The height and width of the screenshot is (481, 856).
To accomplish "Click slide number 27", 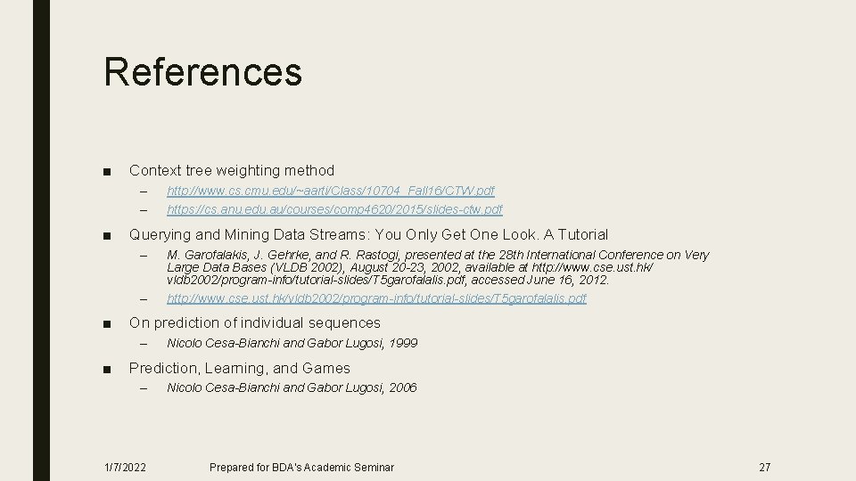I will [x=764, y=467].
